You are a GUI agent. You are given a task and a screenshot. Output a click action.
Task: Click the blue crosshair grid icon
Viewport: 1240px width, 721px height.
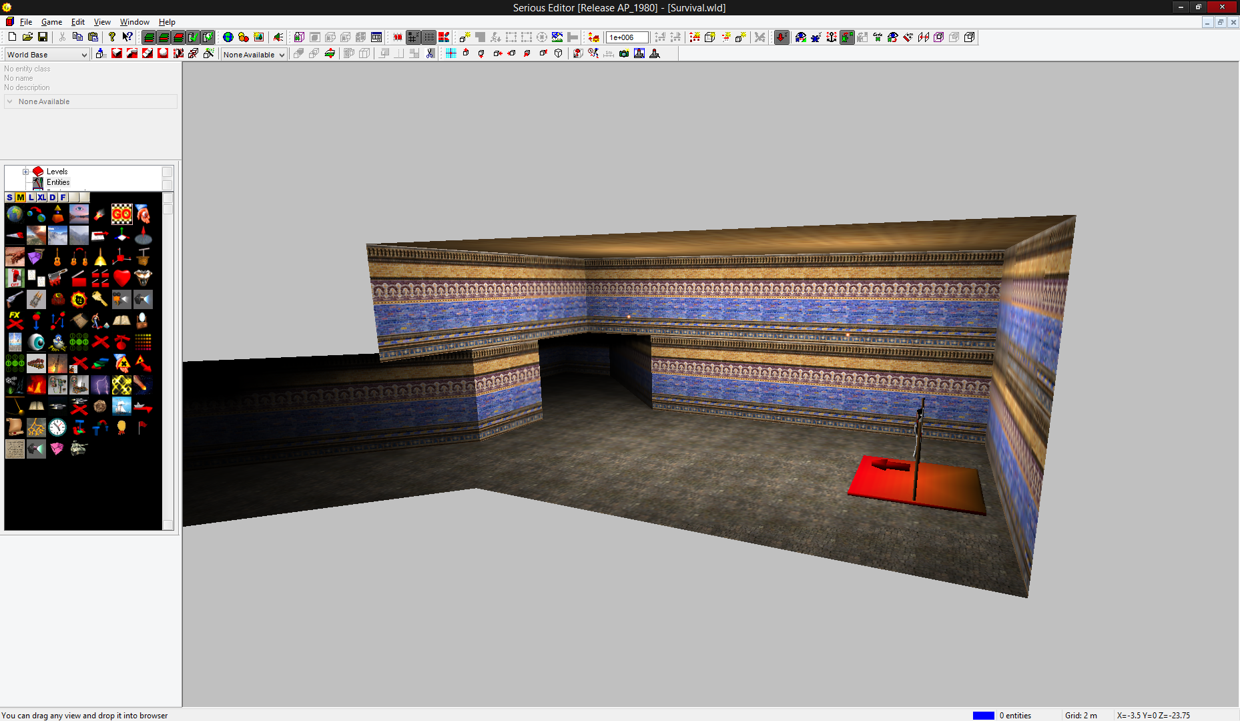[451, 53]
